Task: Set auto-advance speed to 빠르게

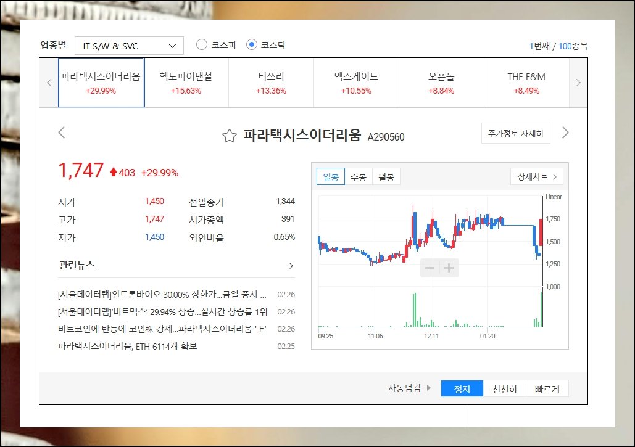Action: tap(547, 389)
